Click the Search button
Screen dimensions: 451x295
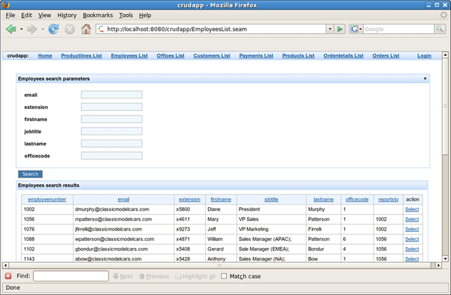point(30,174)
